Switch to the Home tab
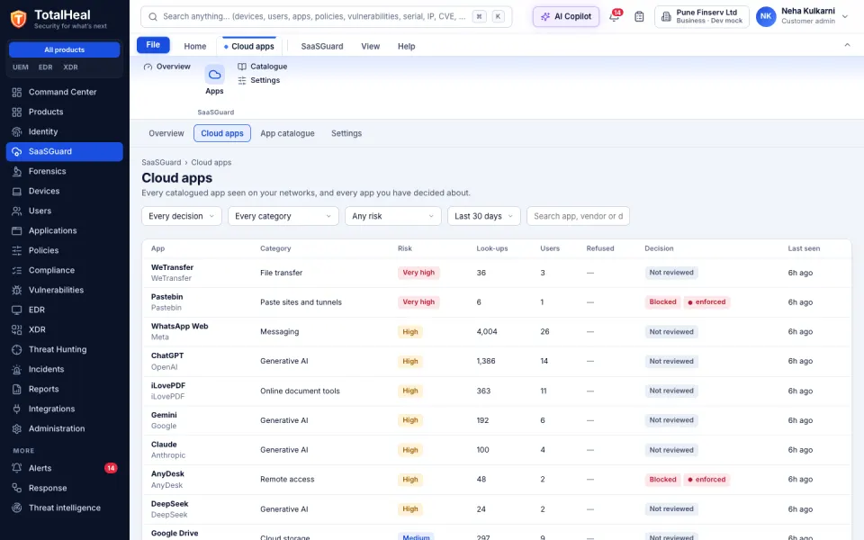 click(195, 46)
